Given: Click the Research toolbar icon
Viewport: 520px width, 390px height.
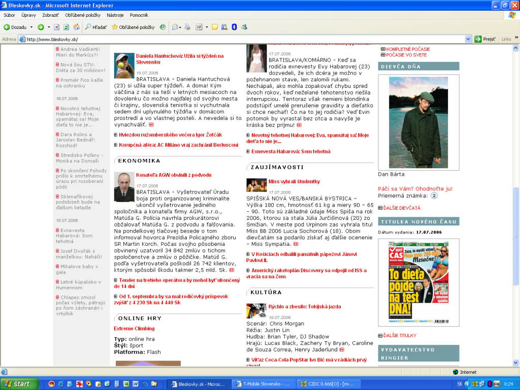Looking at the screenshot, I should click(224, 27).
